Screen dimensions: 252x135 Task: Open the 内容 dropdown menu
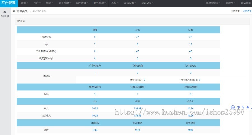[37, 3]
